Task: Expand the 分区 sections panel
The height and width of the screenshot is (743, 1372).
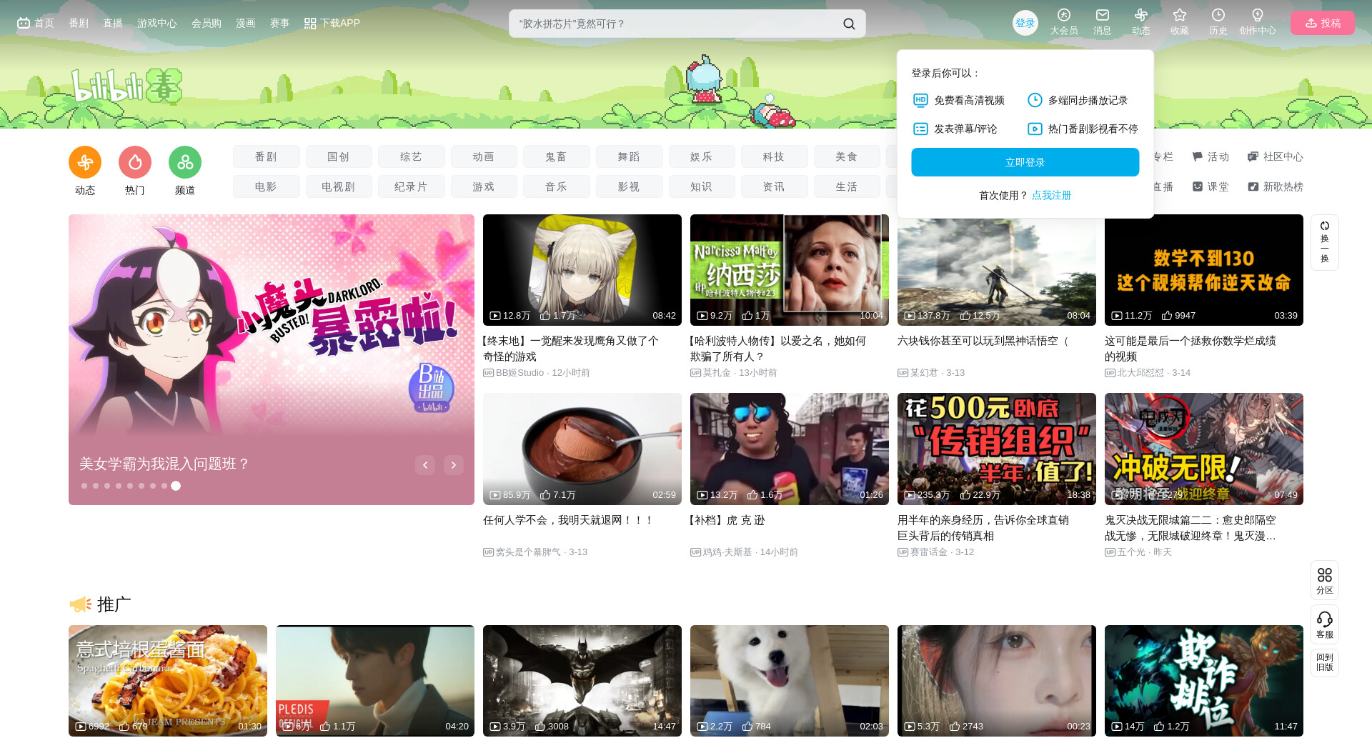Action: pos(1324,579)
